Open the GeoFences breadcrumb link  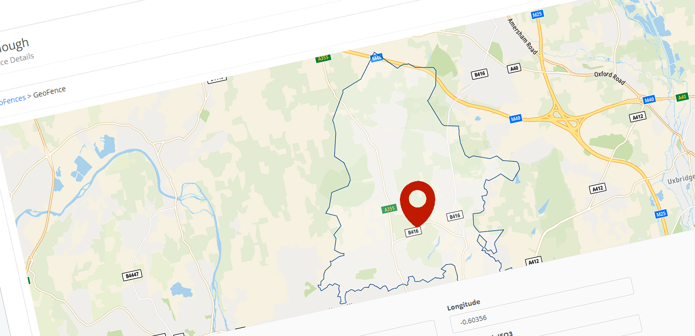(x=11, y=100)
